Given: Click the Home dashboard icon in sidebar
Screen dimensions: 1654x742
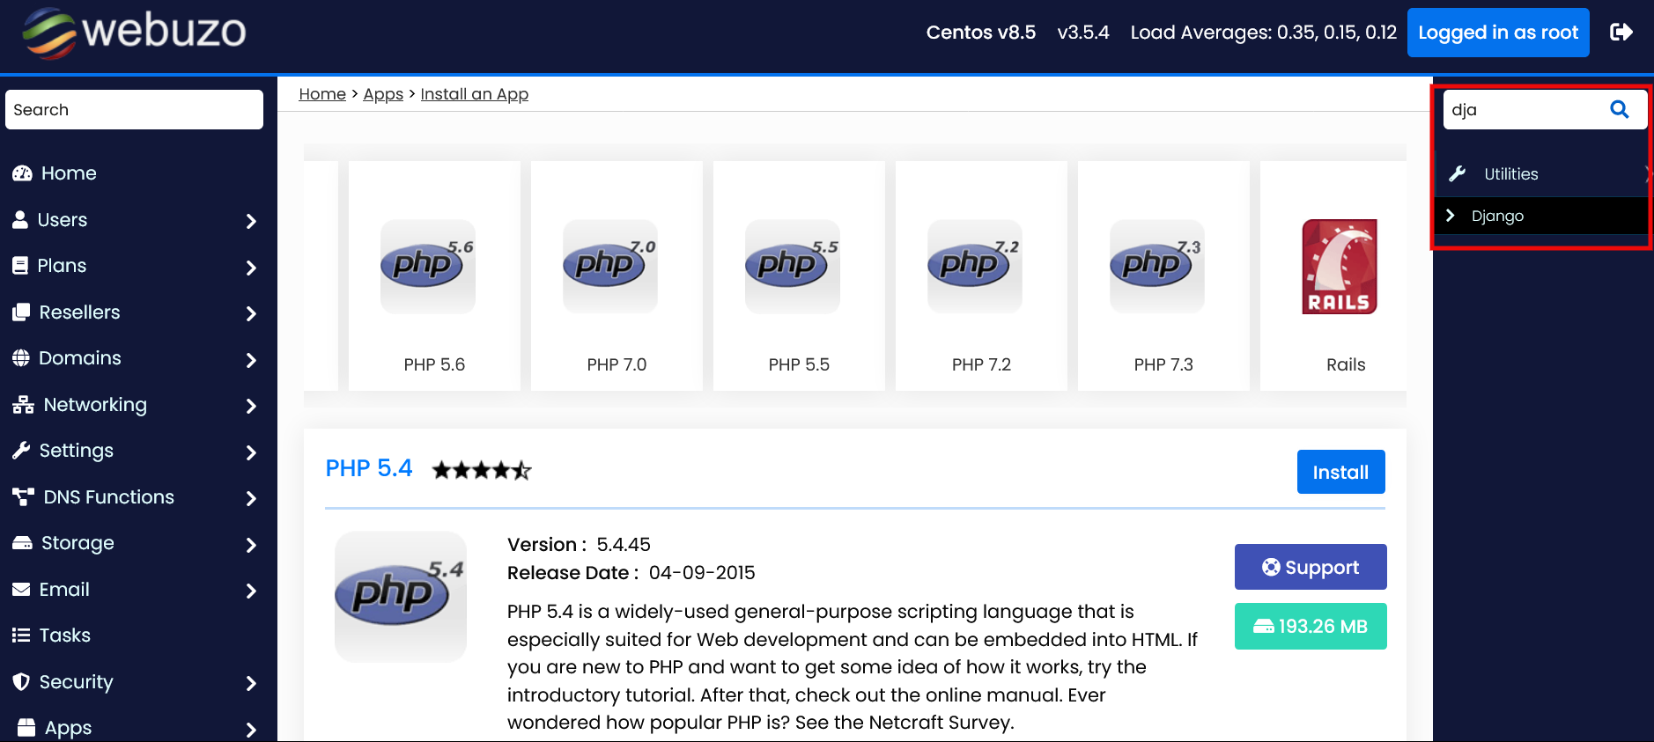Looking at the screenshot, I should (x=22, y=173).
